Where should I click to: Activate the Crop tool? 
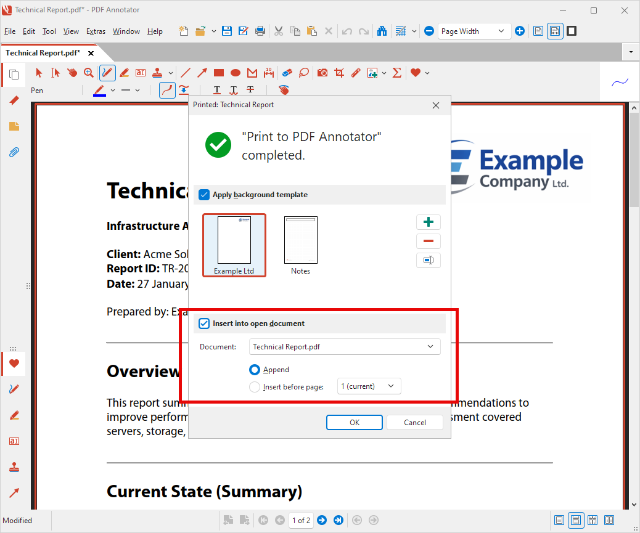pos(338,73)
